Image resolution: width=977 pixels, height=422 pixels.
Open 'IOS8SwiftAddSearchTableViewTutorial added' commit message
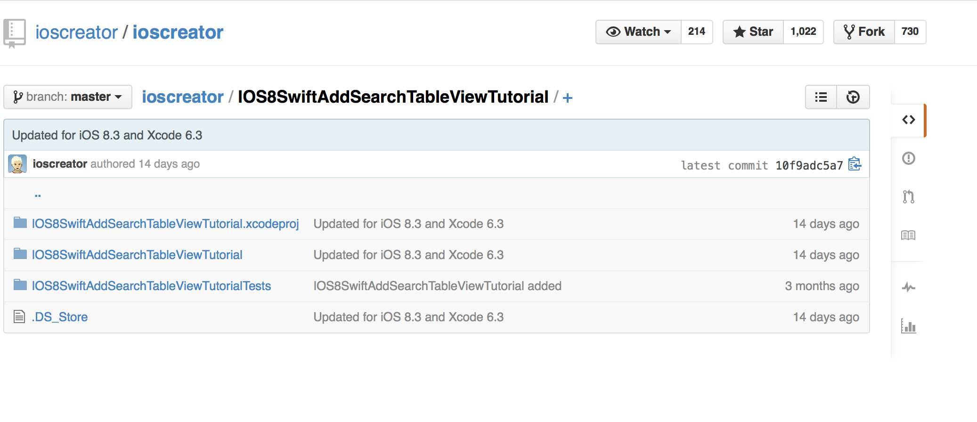click(x=438, y=286)
